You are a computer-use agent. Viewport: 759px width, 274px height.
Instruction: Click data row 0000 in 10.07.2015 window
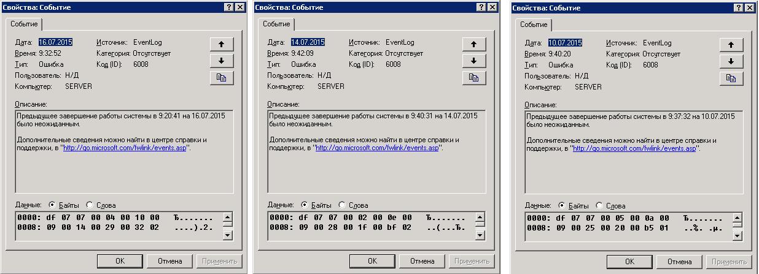coord(625,218)
